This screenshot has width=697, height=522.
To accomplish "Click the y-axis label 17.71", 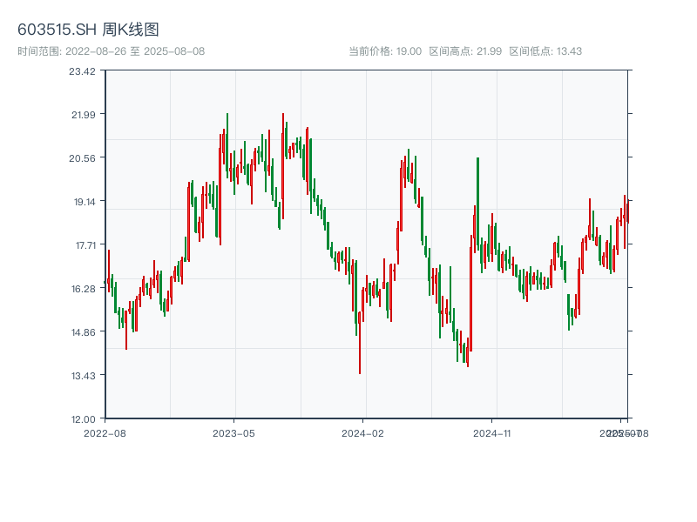I will 85,245.
